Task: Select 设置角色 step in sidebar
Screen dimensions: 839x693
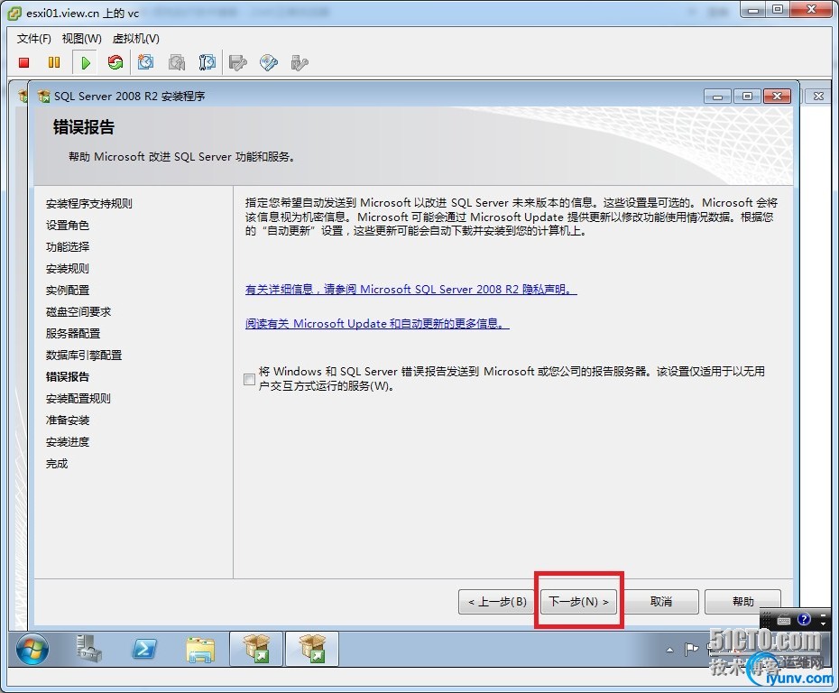Action: (x=68, y=226)
